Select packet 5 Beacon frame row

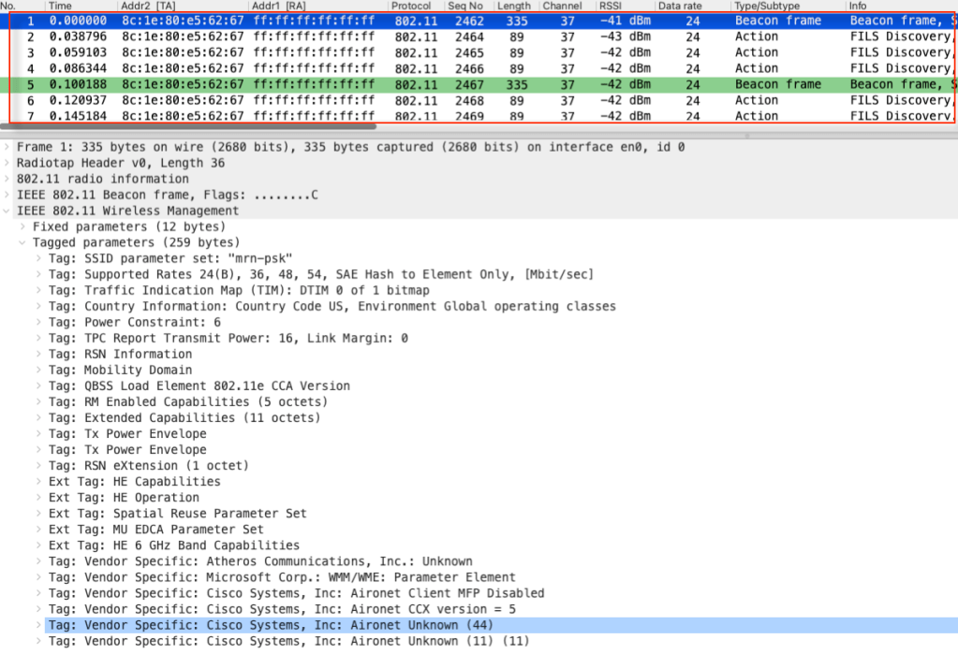coord(468,84)
